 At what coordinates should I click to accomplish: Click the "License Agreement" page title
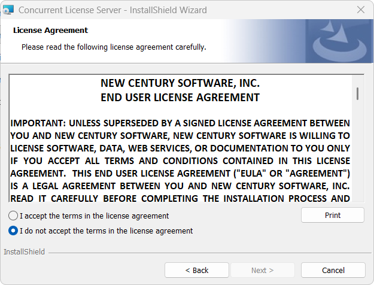(51, 31)
